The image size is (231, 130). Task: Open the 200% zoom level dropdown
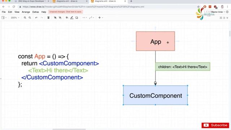15,18
